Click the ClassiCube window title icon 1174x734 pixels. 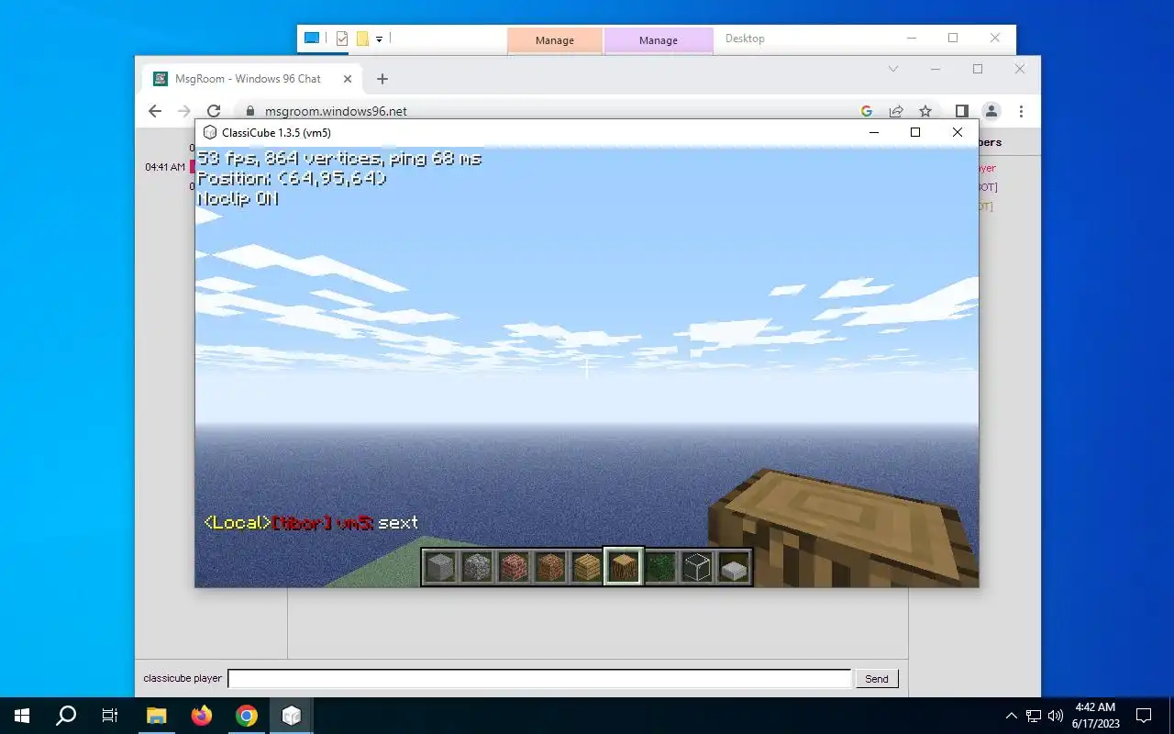coord(210,132)
